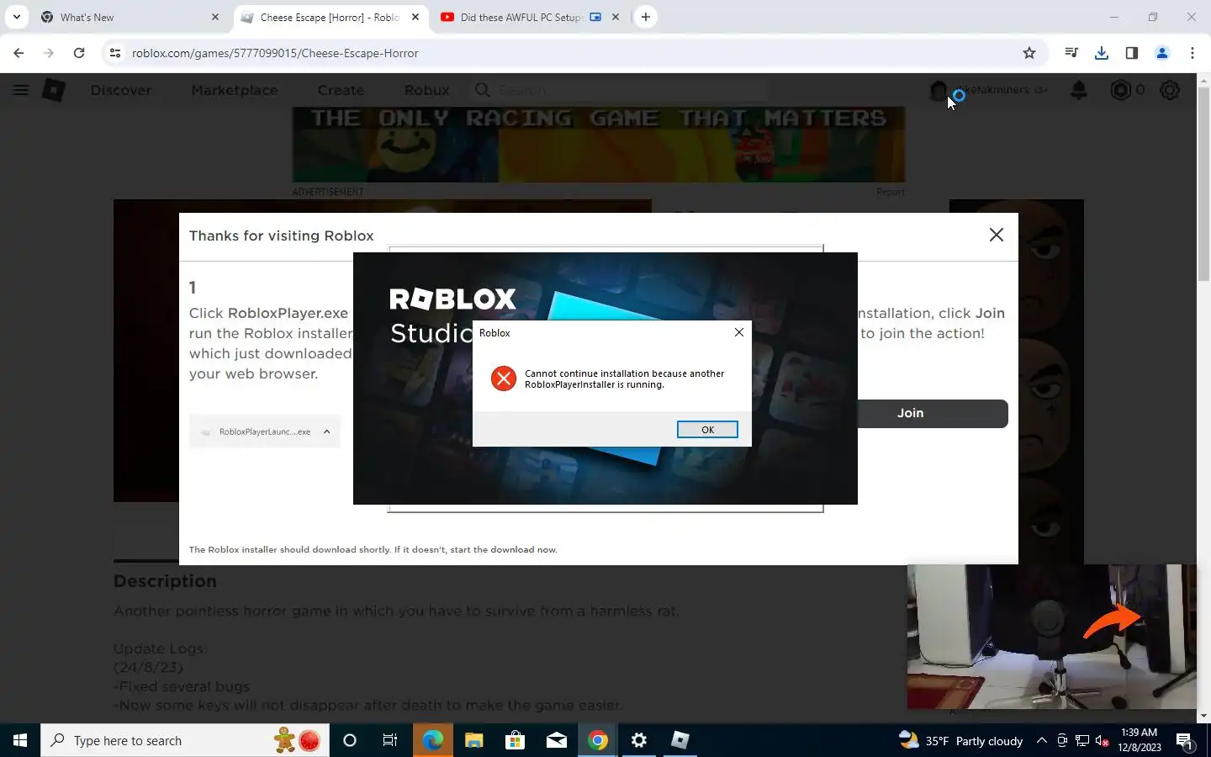This screenshot has height=757, width=1211.
Task: Click the Type here to search box
Action: 185,740
